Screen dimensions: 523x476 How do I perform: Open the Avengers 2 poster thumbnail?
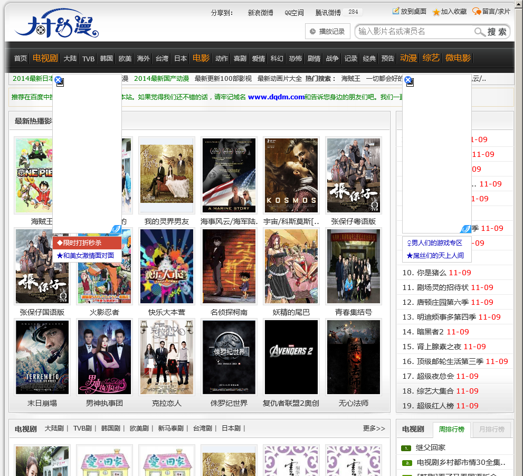coord(291,357)
